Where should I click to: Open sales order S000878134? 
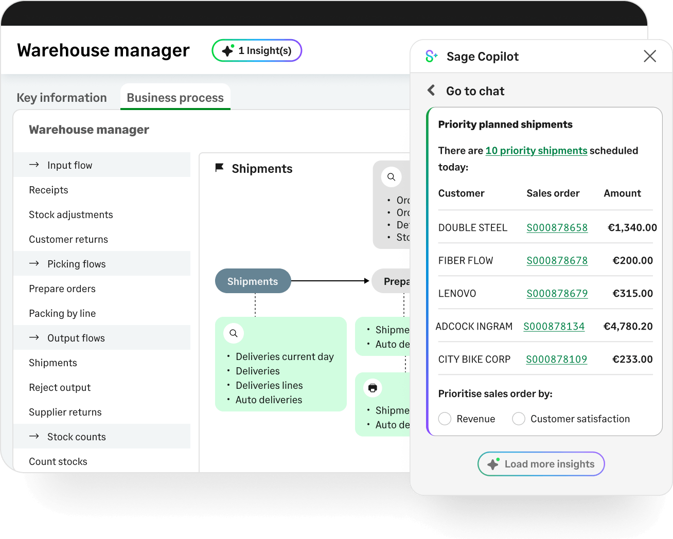tap(554, 327)
